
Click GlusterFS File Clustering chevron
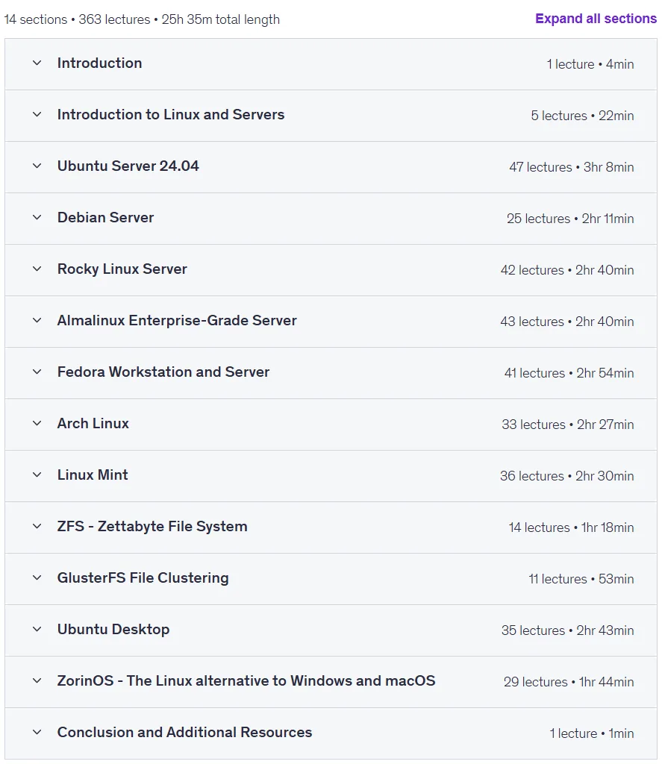pos(37,578)
